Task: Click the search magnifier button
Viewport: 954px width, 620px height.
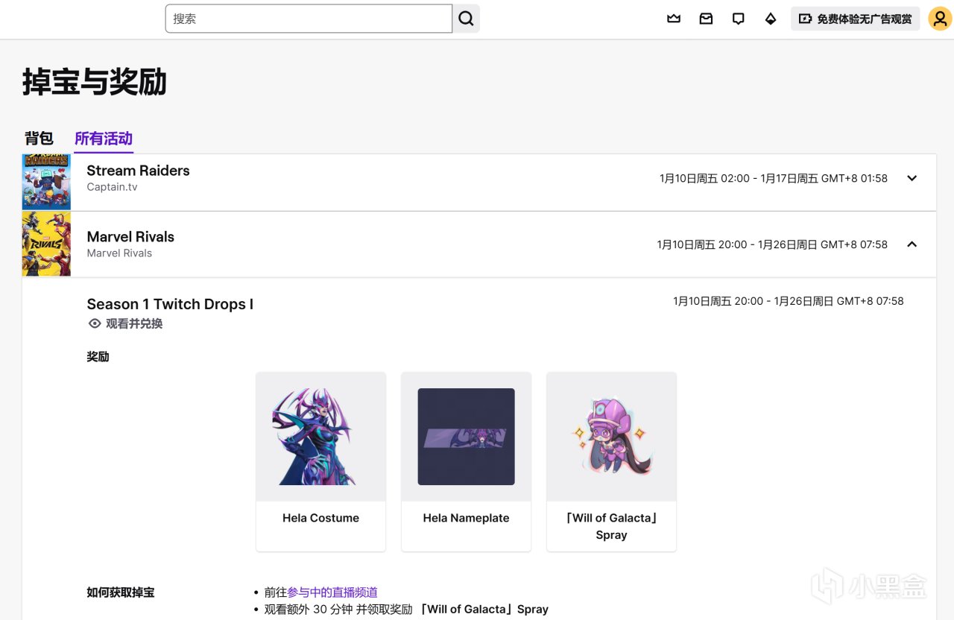Action: (466, 19)
